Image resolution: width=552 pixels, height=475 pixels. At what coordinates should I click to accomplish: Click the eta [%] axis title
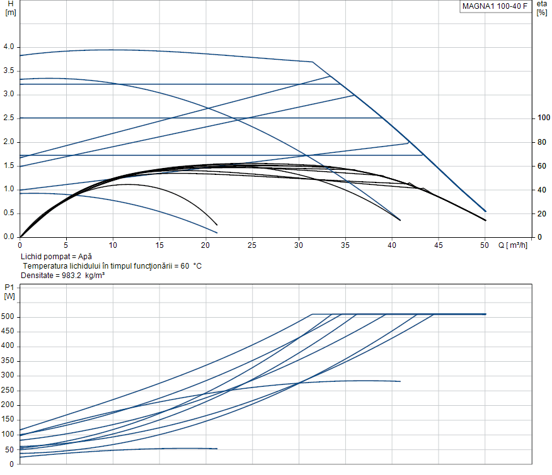click(x=541, y=8)
